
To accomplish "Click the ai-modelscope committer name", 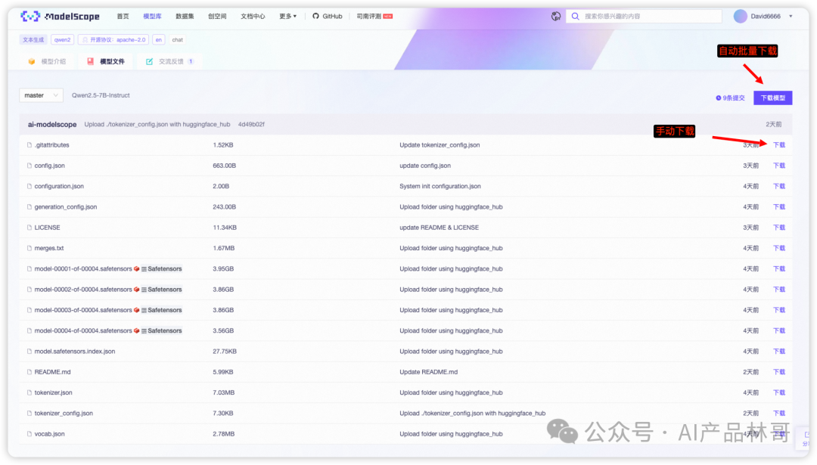I will pyautogui.click(x=52, y=125).
